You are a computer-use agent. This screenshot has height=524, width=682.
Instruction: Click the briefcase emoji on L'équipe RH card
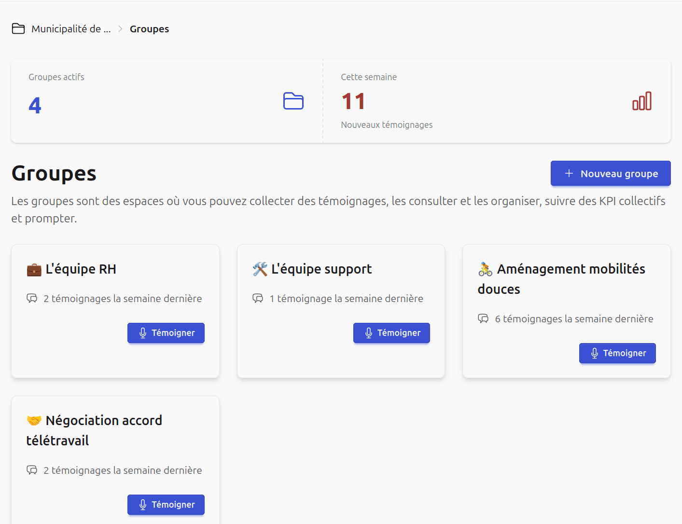(33, 269)
